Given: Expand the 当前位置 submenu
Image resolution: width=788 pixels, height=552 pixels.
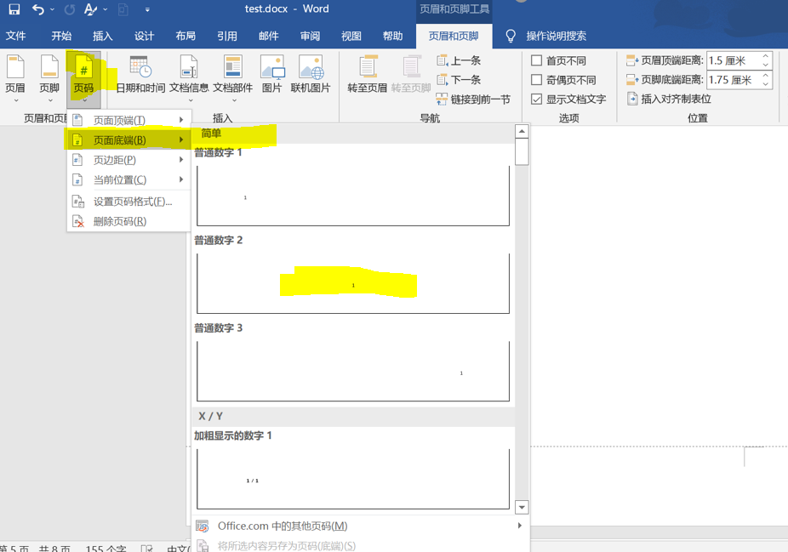Looking at the screenshot, I should [128, 179].
